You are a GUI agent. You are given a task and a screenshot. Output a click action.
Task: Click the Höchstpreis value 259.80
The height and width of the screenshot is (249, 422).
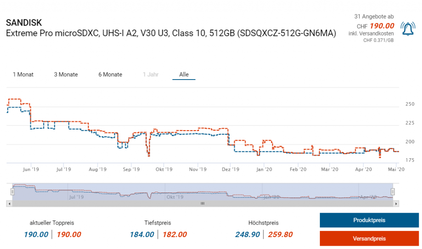click(x=280, y=235)
